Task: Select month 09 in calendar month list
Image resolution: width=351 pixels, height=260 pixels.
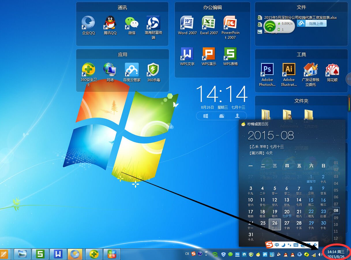Action: tap(336, 218)
